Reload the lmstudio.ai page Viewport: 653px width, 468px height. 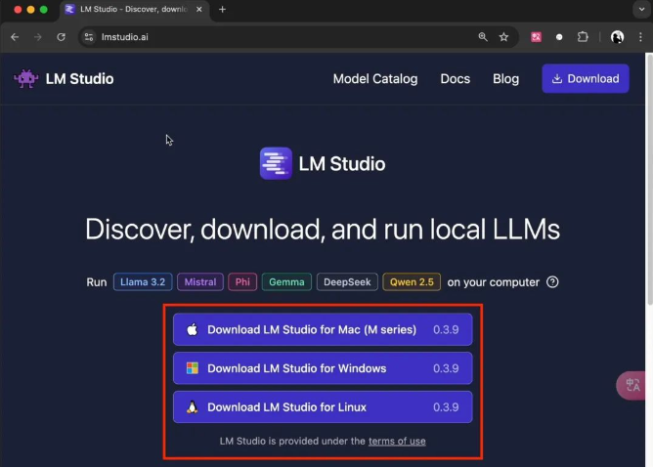pos(62,37)
